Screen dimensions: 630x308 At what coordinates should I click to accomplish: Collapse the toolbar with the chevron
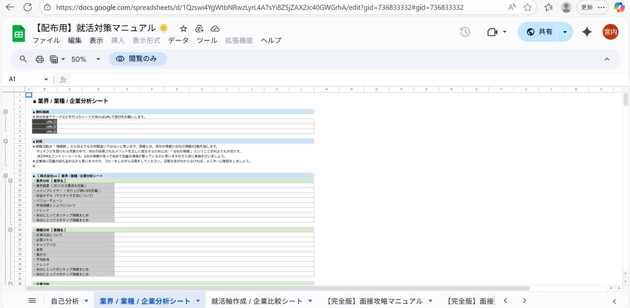(607, 59)
